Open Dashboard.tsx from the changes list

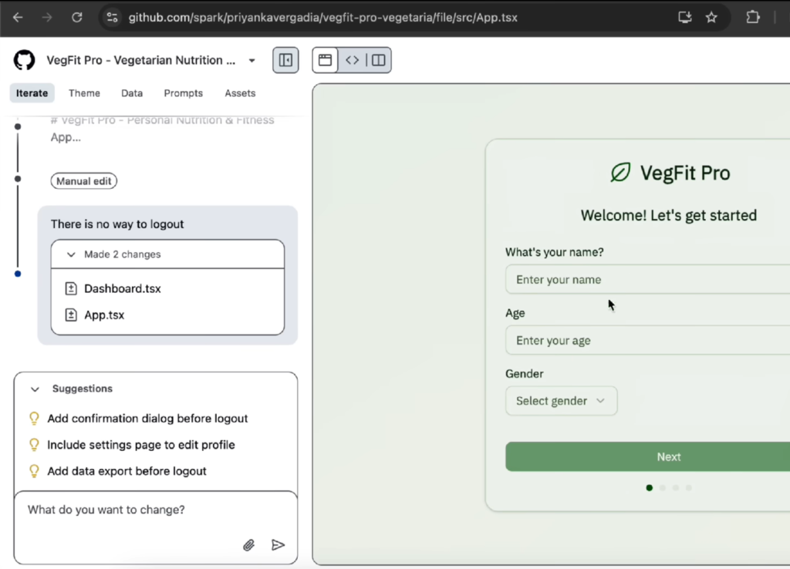pos(122,289)
